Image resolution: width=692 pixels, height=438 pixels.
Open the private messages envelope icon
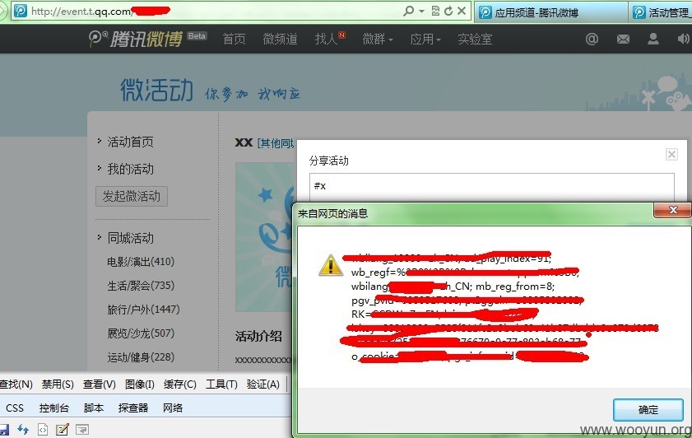point(623,40)
